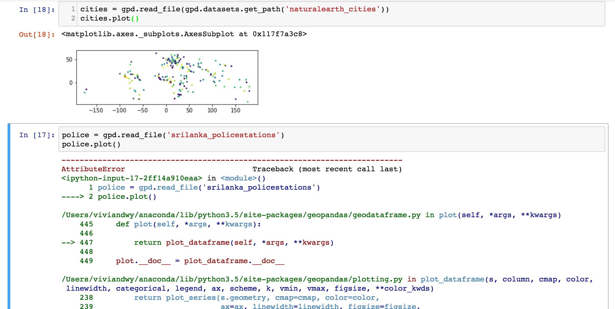The height and width of the screenshot is (309, 615).
Task: Click line number 1 in cell gutter
Action: tap(73, 9)
